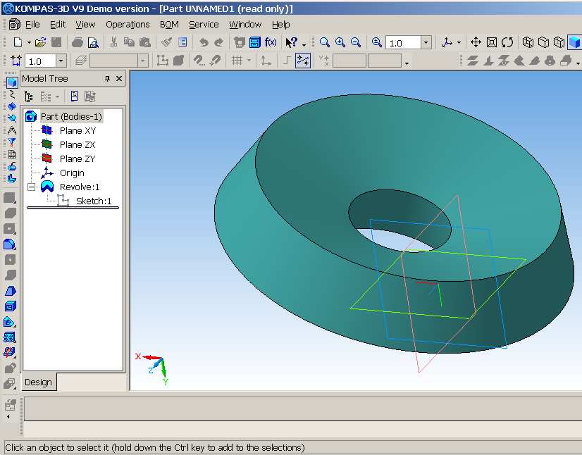This screenshot has width=582, height=455.
Task: Activate the What's This help pointer
Action: coord(292,42)
